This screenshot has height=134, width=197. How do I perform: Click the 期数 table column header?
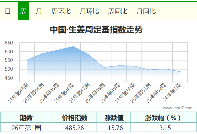point(26,118)
